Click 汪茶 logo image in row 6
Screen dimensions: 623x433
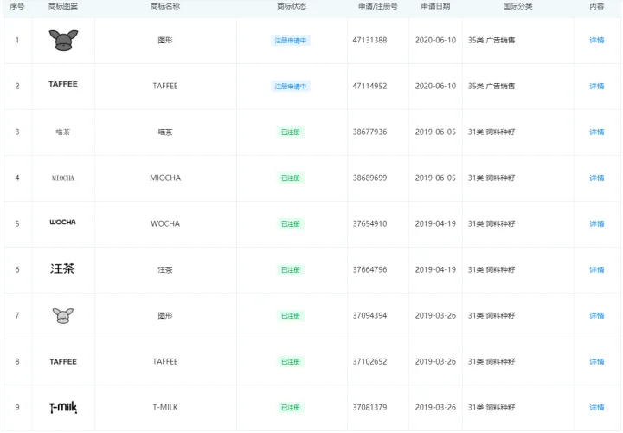(x=62, y=268)
